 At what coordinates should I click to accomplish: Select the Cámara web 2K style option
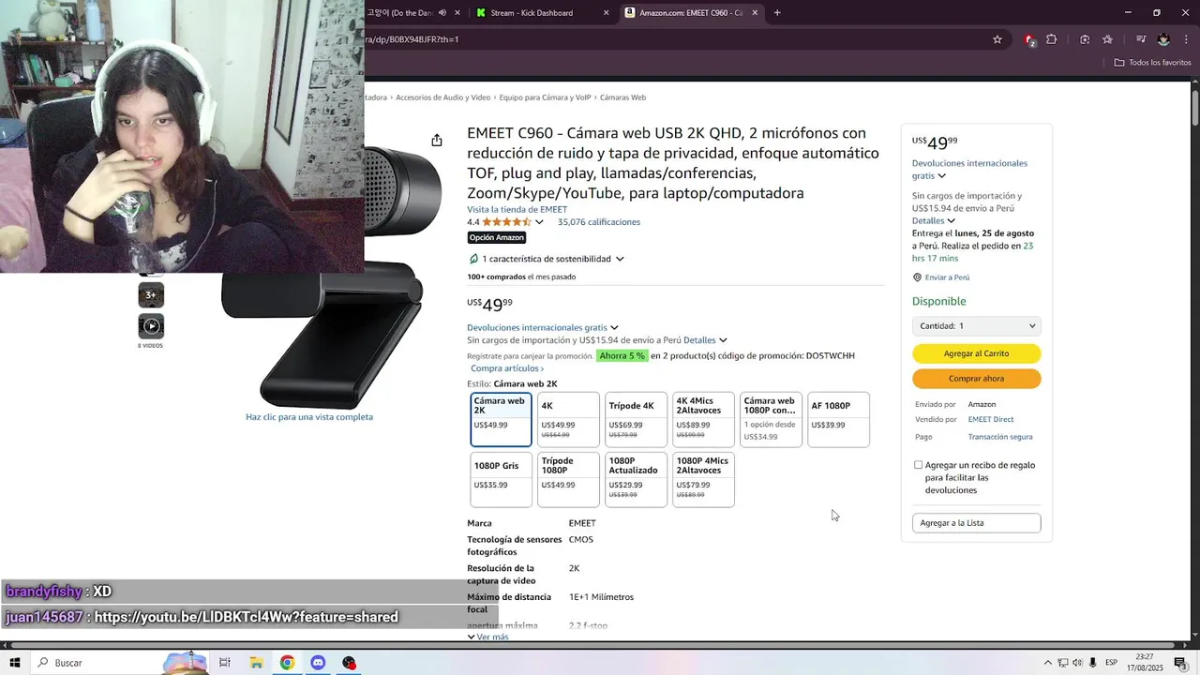click(x=501, y=419)
